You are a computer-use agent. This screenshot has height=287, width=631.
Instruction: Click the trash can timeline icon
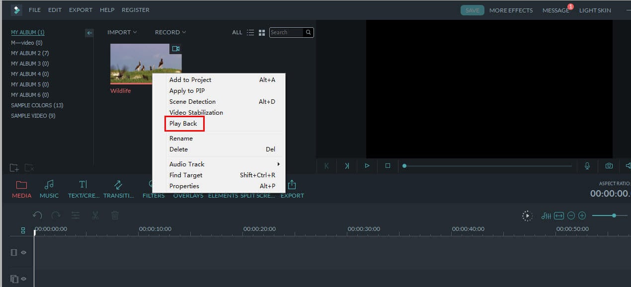click(115, 215)
